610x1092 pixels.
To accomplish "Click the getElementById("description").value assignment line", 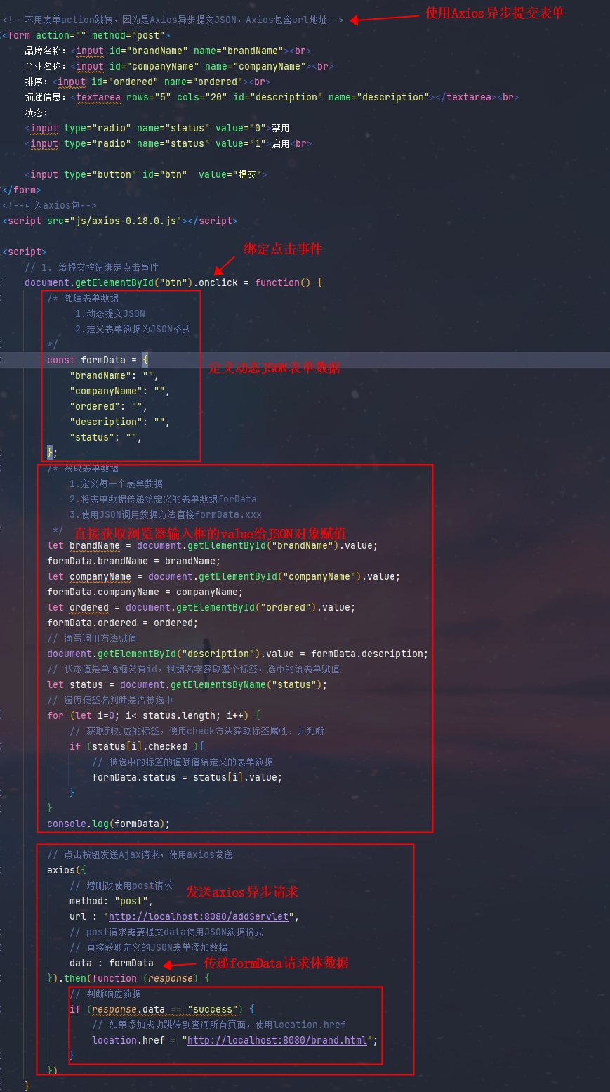I will coord(238,654).
